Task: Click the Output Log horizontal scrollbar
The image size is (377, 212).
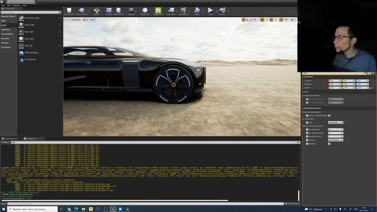Action: pos(115,200)
